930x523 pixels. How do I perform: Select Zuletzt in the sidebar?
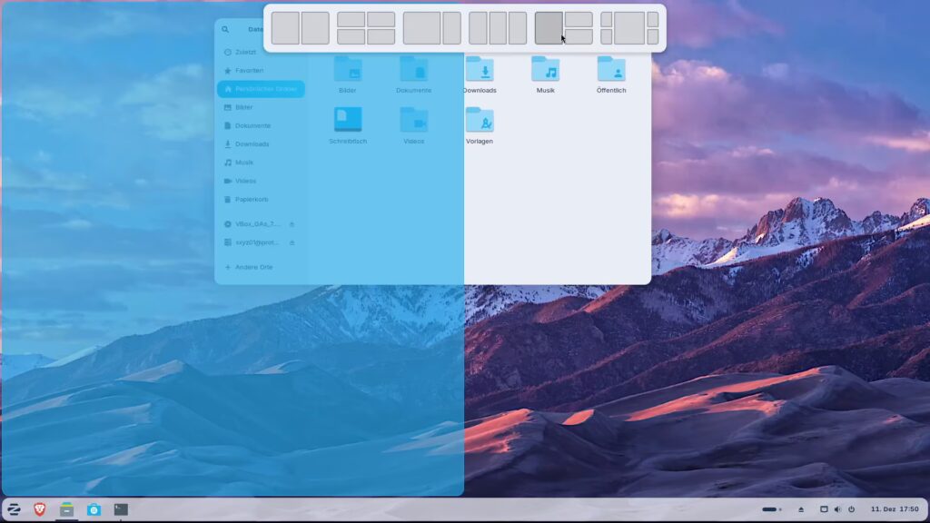[245, 52]
